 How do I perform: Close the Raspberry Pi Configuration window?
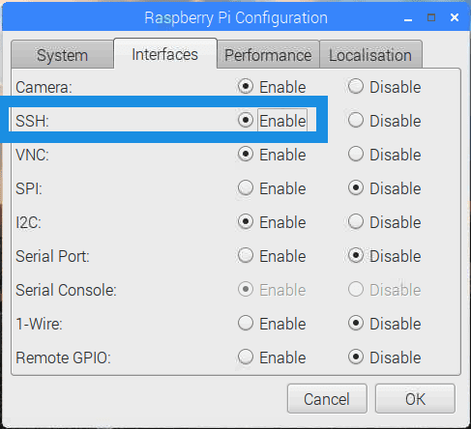click(455, 17)
